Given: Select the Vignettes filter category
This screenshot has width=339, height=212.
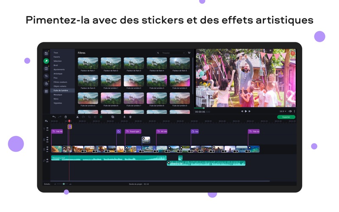Looking at the screenshot, I should (58, 103).
